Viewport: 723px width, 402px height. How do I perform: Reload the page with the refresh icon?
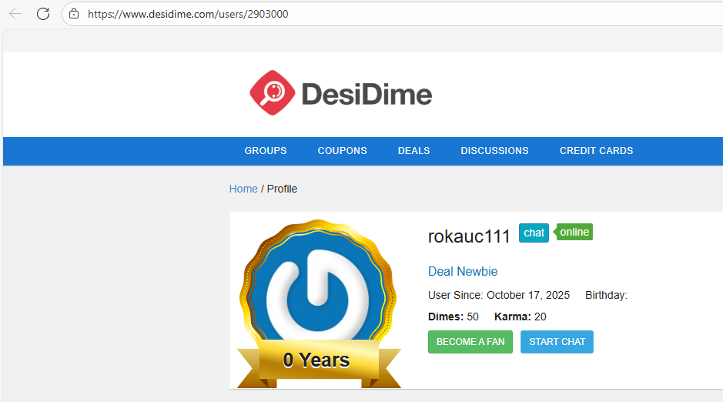pyautogui.click(x=43, y=13)
